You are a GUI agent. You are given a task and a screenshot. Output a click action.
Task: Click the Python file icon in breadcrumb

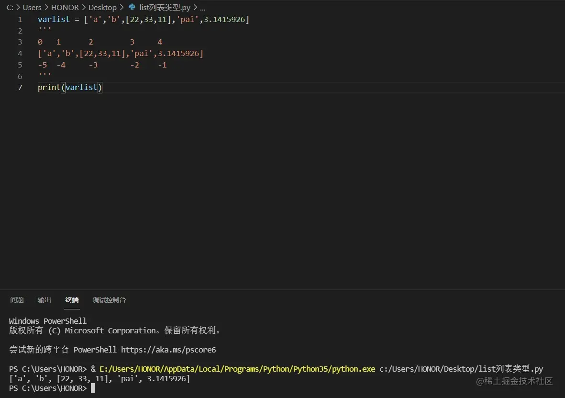pyautogui.click(x=132, y=7)
